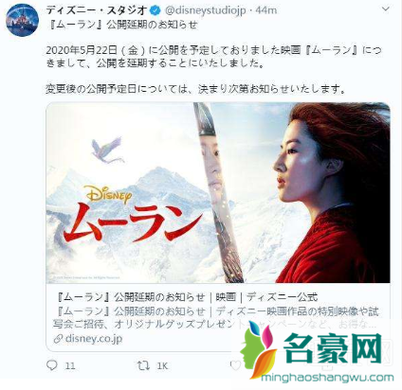Reply using the speech bubble icon
Screen dimensions: 402x390
(x=52, y=365)
